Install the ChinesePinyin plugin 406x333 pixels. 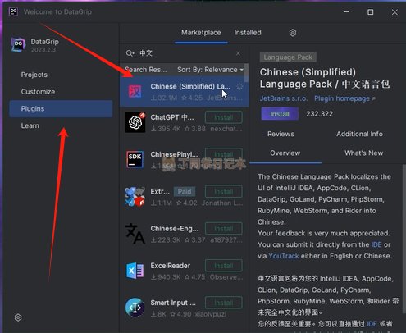tap(224, 154)
